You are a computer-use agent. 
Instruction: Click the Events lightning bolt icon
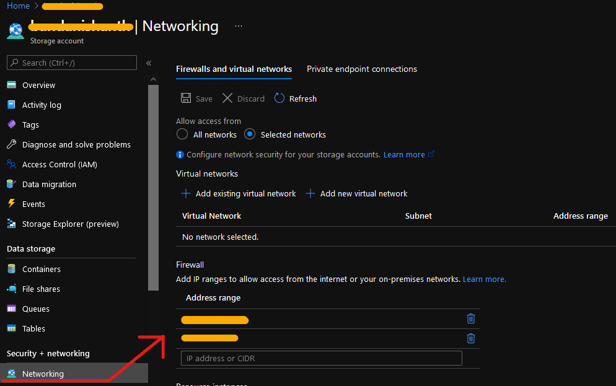click(x=11, y=204)
